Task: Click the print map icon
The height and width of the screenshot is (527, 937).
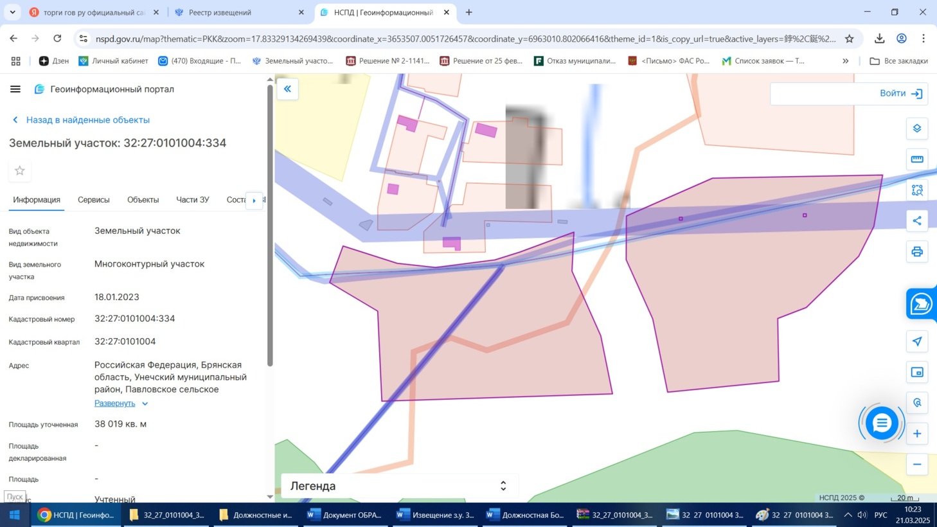Action: click(x=917, y=252)
